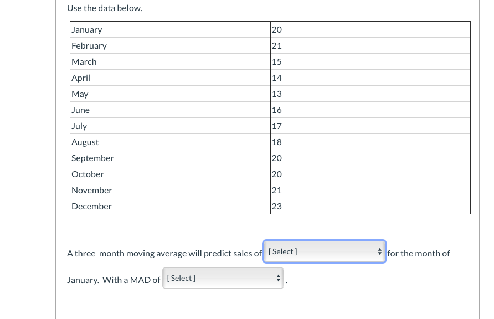Select the April month cell

coord(81,78)
